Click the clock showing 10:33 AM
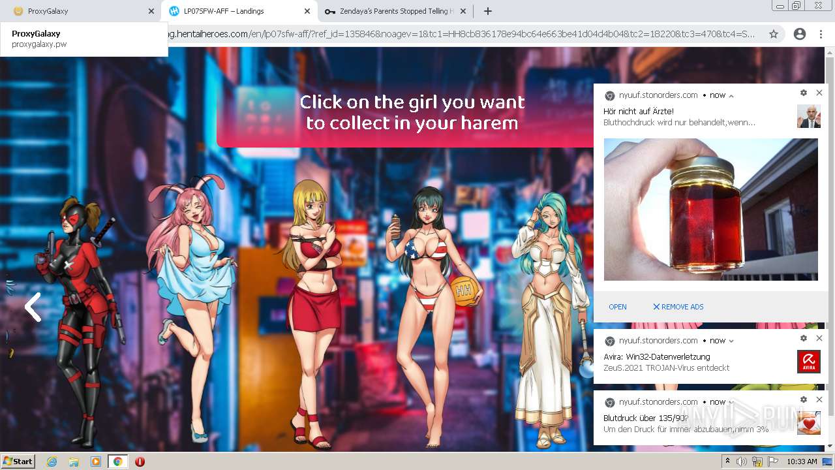Screen dimensions: 835x470 point(802,462)
